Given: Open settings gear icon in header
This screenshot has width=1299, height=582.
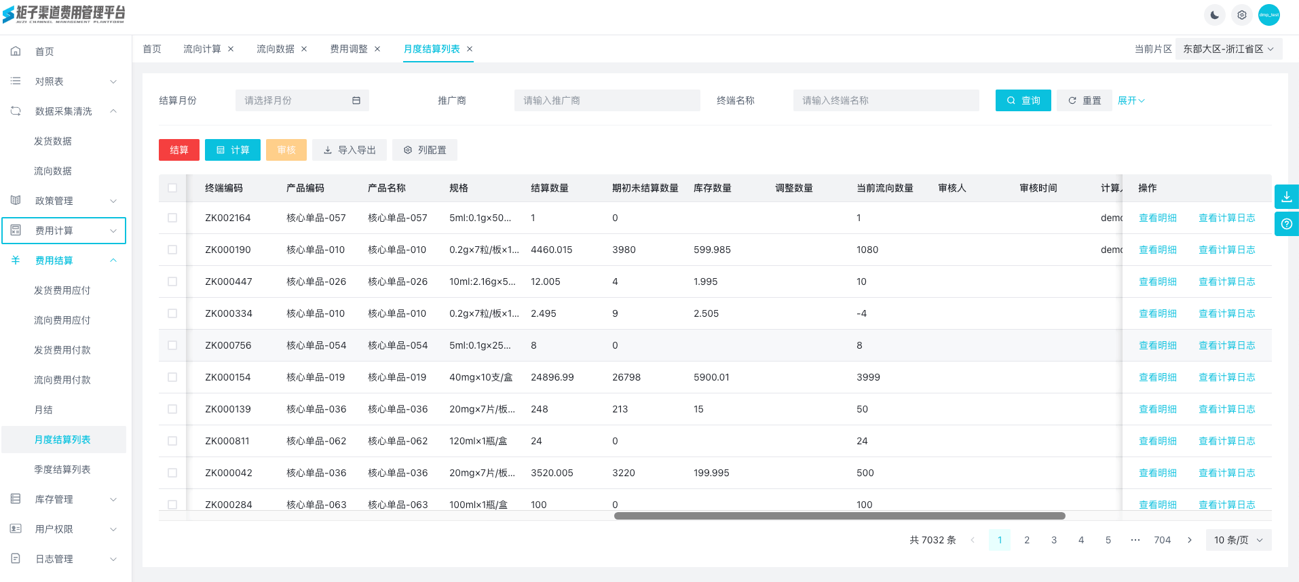Looking at the screenshot, I should 1241,15.
